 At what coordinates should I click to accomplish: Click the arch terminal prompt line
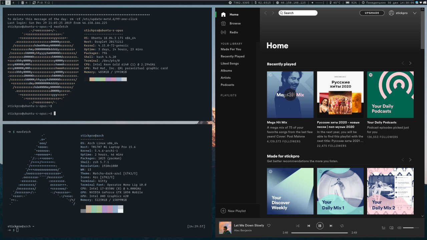click(13, 230)
